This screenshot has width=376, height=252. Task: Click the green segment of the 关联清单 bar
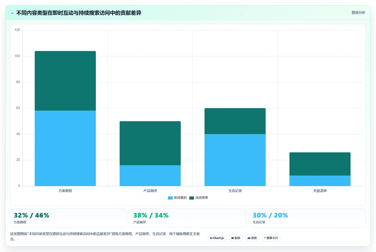pyautogui.click(x=320, y=164)
